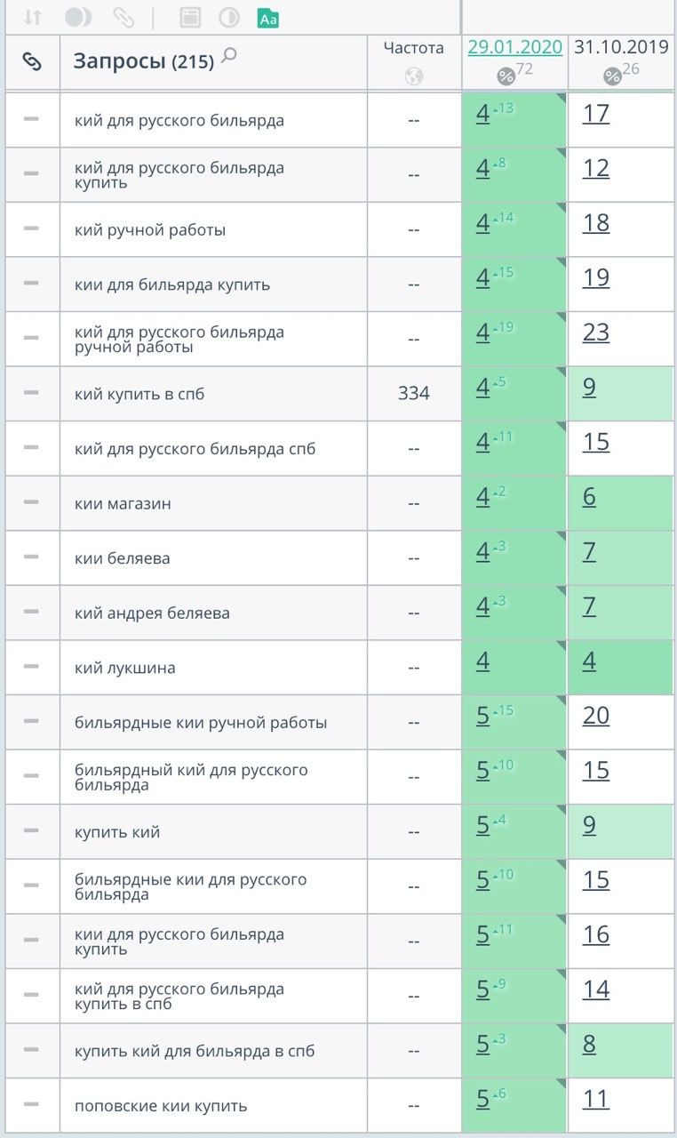The height and width of the screenshot is (1138, 677).
Task: Click percent icon under 31.10.2019 date
Action: click(612, 76)
